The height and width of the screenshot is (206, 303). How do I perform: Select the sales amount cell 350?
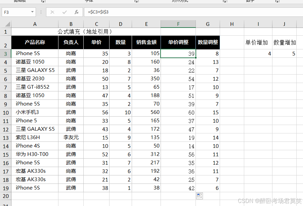(146, 79)
